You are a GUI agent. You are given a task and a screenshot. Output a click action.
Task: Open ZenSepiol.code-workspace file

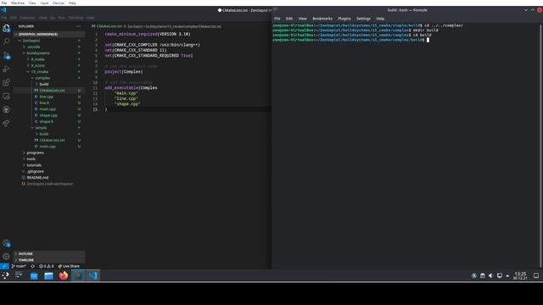[x=49, y=184]
